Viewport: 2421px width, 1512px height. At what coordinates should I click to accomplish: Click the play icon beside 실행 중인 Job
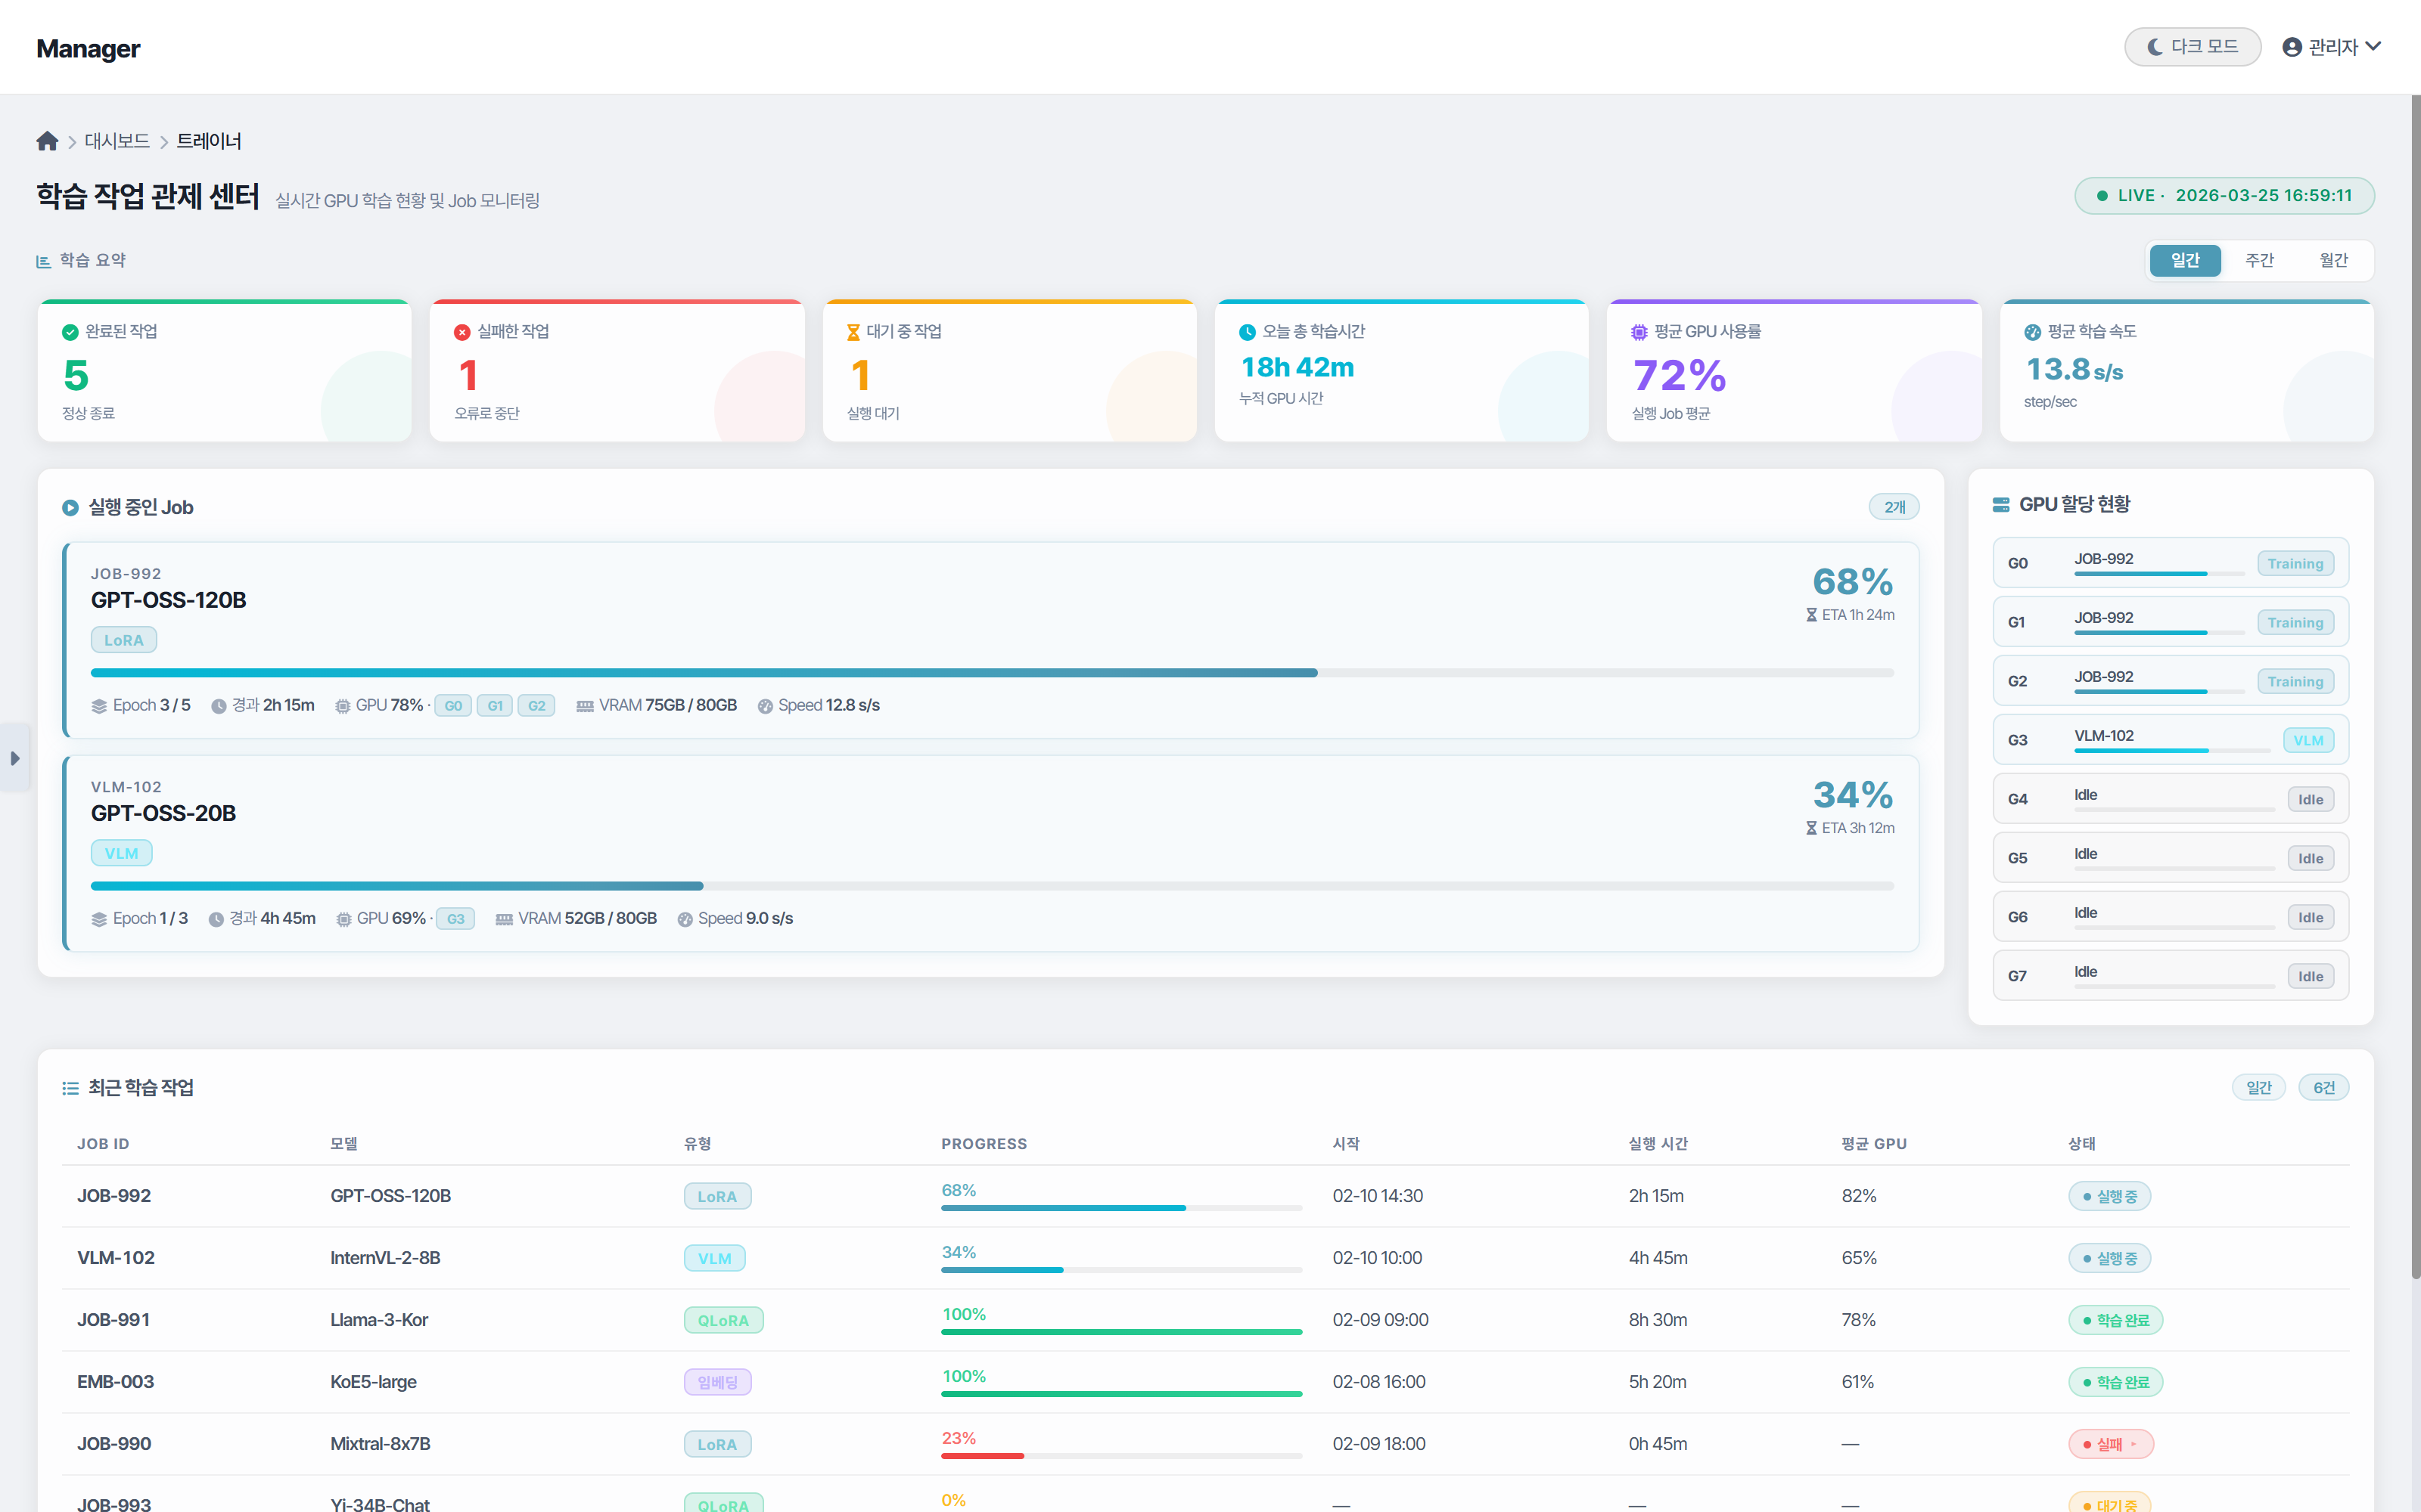70,508
